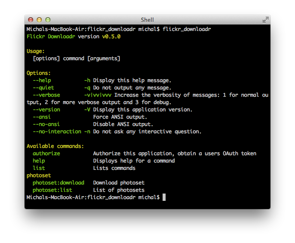Viewport: 295px width, 243px height.
Task: Click the '[options] command [arguments]' line
Action: pyautogui.click(x=76, y=58)
